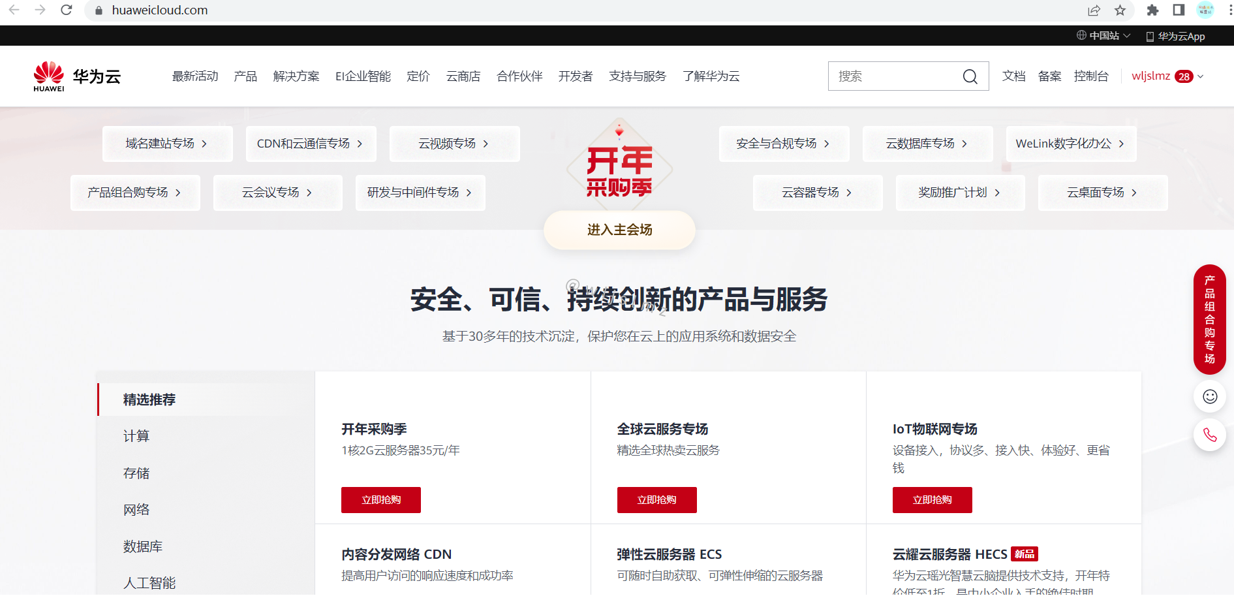Open the 产品 menu in the navigation bar
Image resolution: width=1234 pixels, height=596 pixels.
point(245,76)
